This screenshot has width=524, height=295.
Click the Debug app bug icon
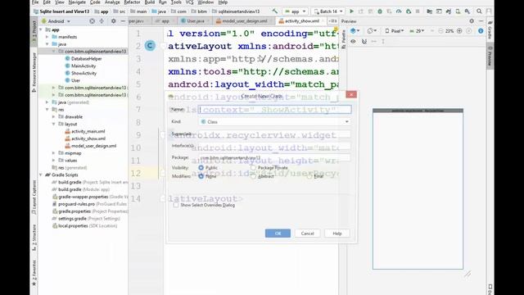[380, 11]
